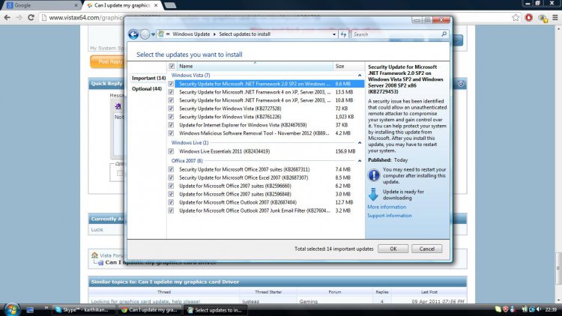Viewport: 562px width, 316px height.
Task: Click the Windows Update breadcrumb
Action: pyautogui.click(x=191, y=34)
